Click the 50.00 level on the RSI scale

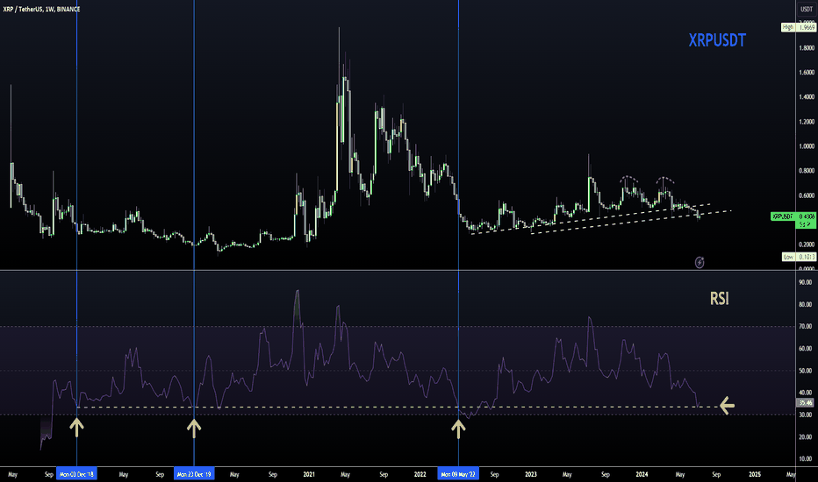coord(806,371)
